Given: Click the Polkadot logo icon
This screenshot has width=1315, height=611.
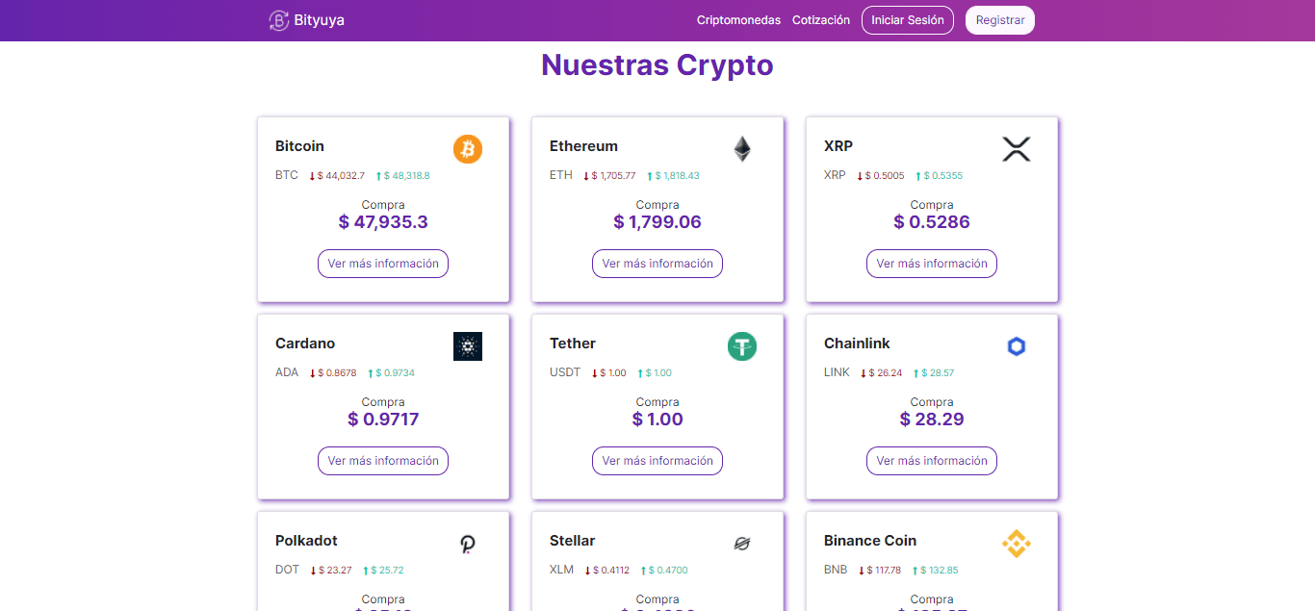Looking at the screenshot, I should [468, 545].
